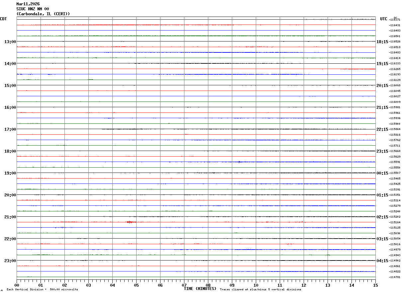Click the 22:15 UTC time label
402x294 pixels.
(382, 129)
